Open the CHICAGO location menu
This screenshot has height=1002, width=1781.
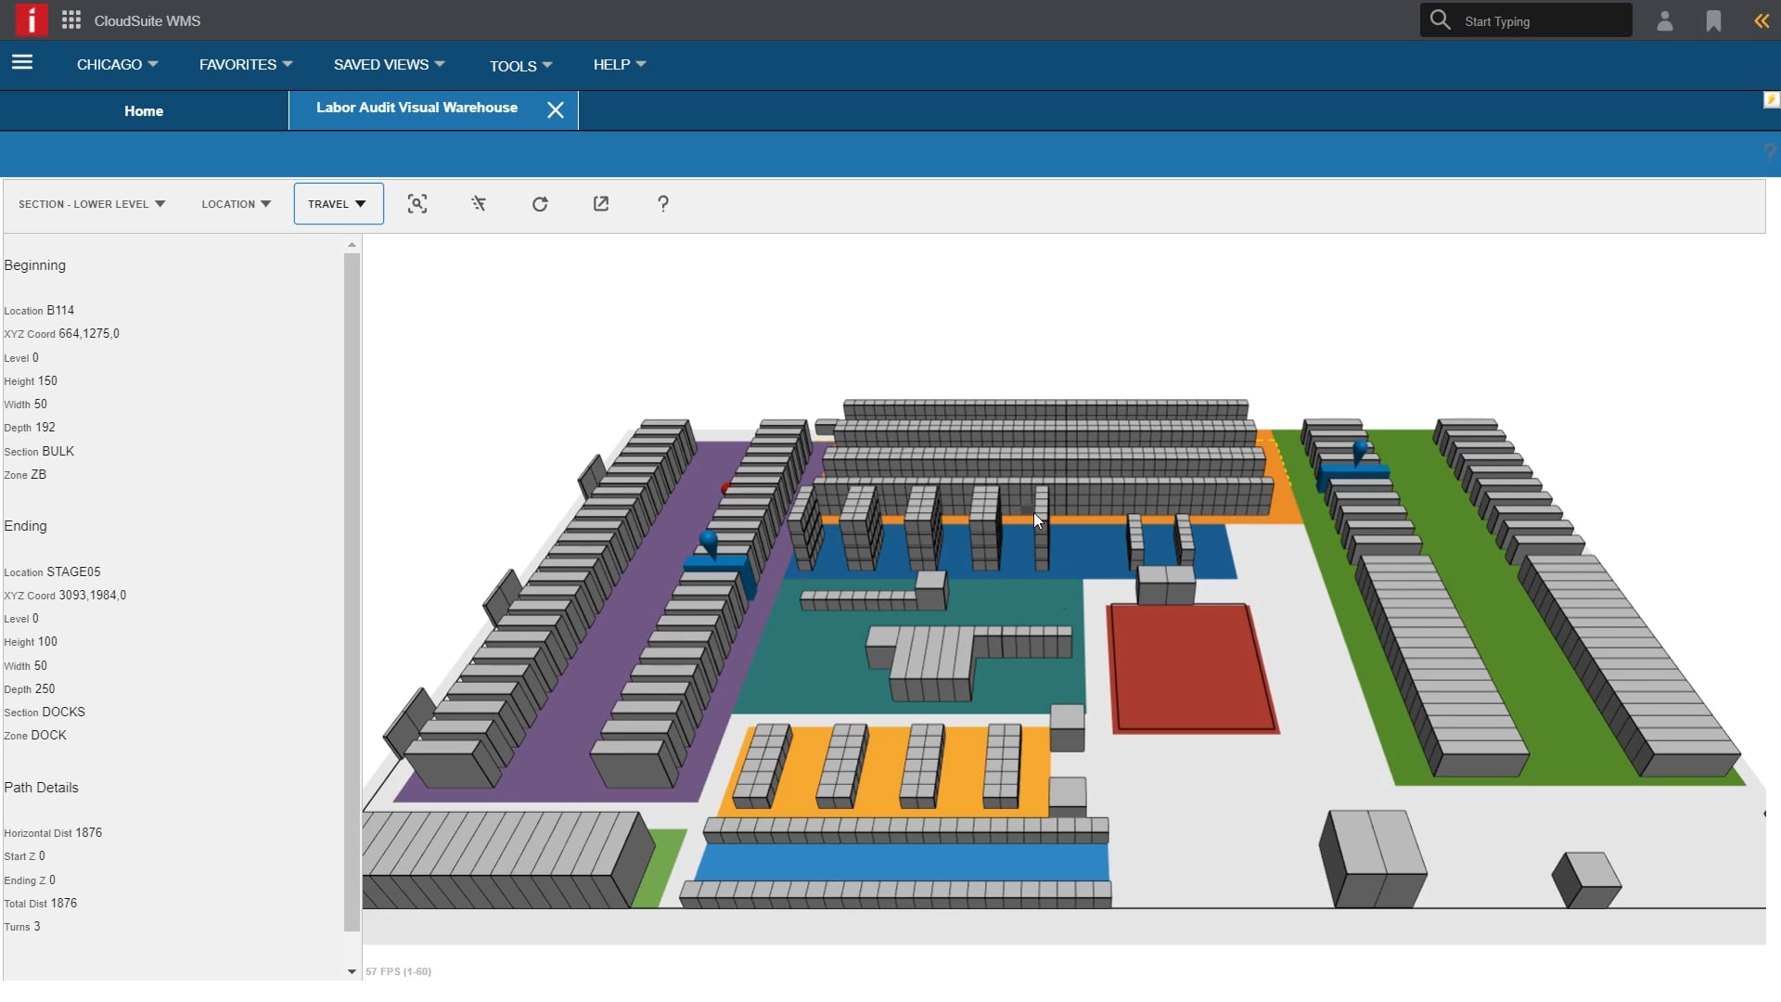coord(116,64)
